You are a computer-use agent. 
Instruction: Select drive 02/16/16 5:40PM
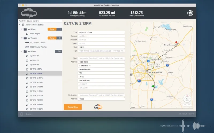(36, 87)
